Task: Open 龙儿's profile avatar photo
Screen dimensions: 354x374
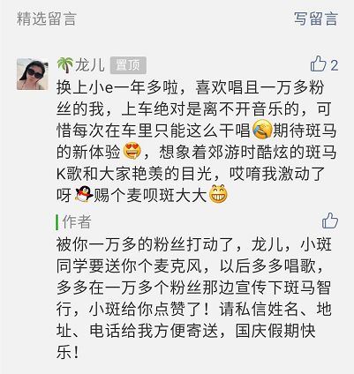Action: [32, 74]
